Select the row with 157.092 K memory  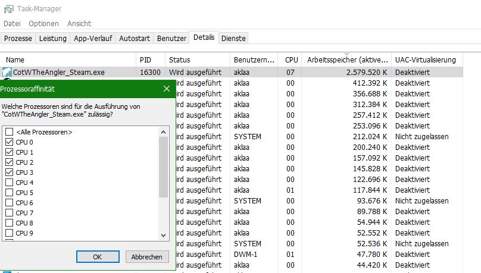(x=319, y=158)
